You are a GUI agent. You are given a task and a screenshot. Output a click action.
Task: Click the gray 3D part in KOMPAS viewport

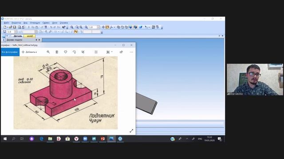point(146,103)
